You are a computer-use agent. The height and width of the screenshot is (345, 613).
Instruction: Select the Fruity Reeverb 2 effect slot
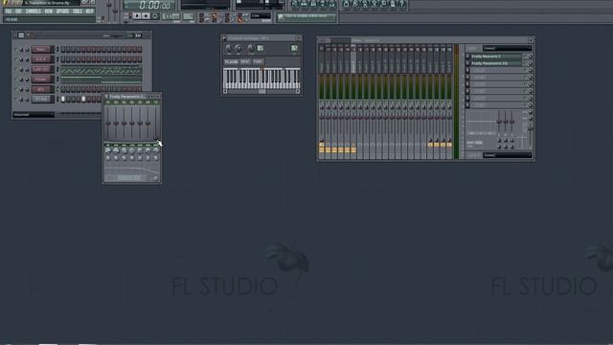tap(496, 57)
